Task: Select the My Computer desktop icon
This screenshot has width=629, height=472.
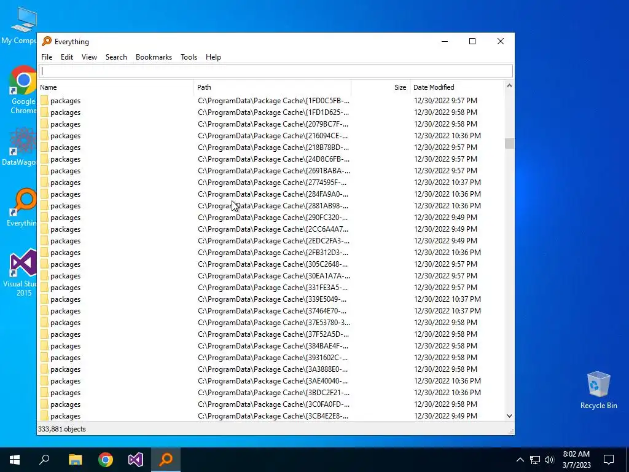Action: [19, 26]
